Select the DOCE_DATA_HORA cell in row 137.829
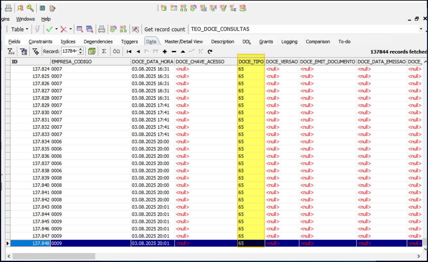This screenshot has width=428, height=262. (153, 105)
